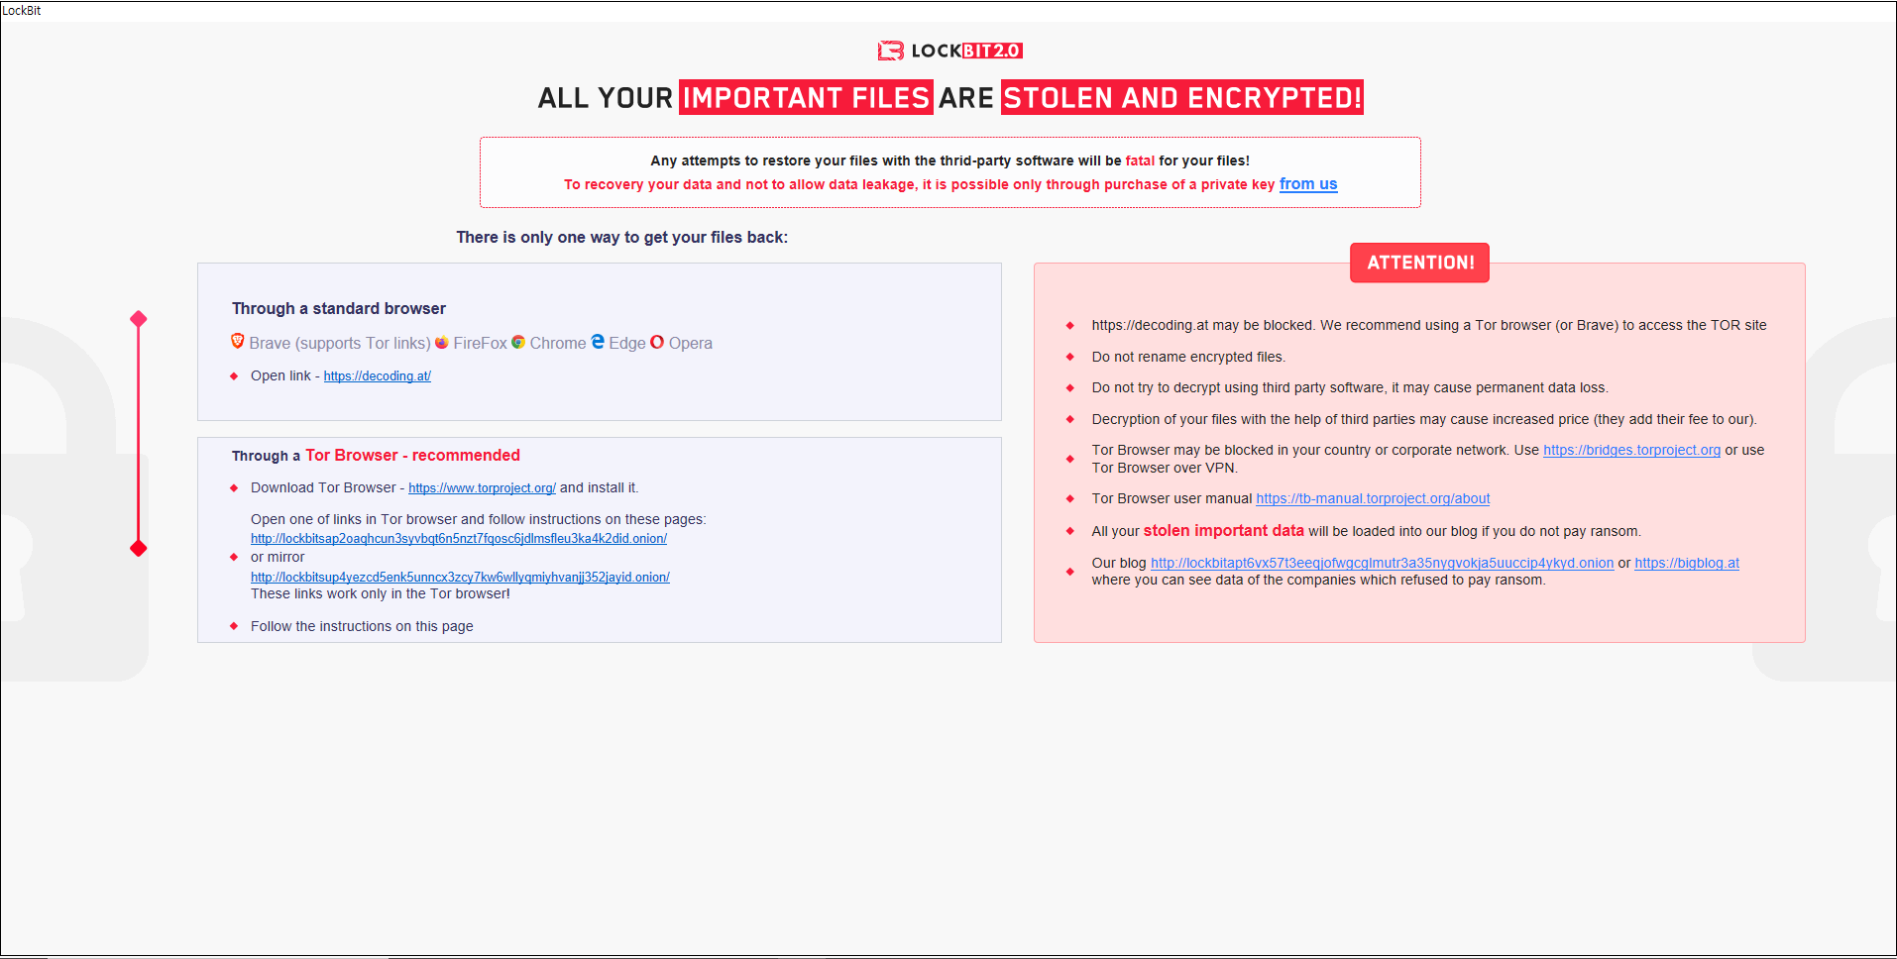The height and width of the screenshot is (959, 1897).
Task: Click the 'Edge' browser label
Action: tap(627, 343)
